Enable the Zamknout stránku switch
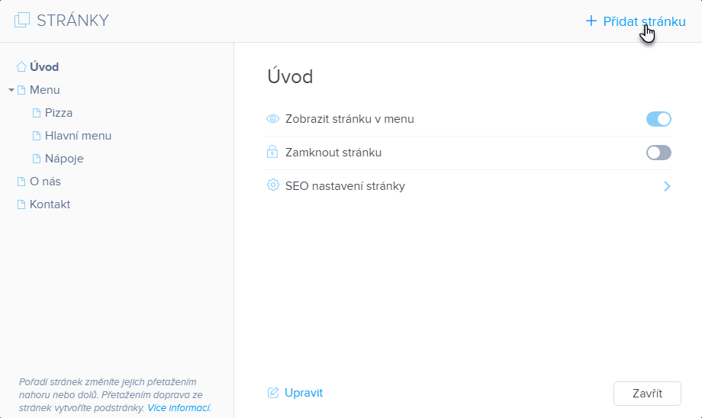The height and width of the screenshot is (418, 702). (x=659, y=153)
